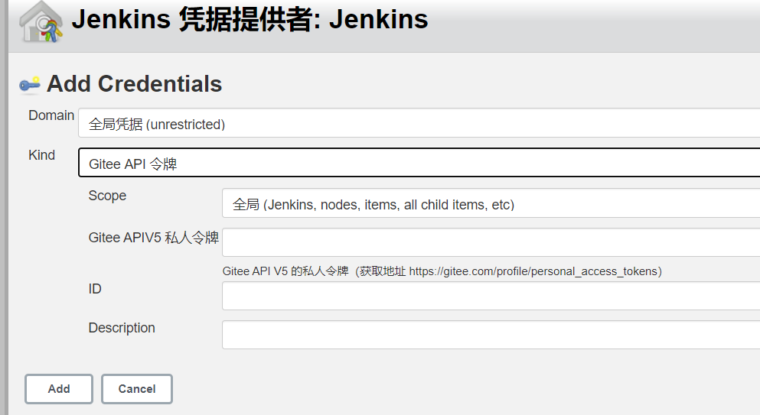Screen dimensions: 760x415
Task: Click the ID label
Action: click(x=95, y=289)
